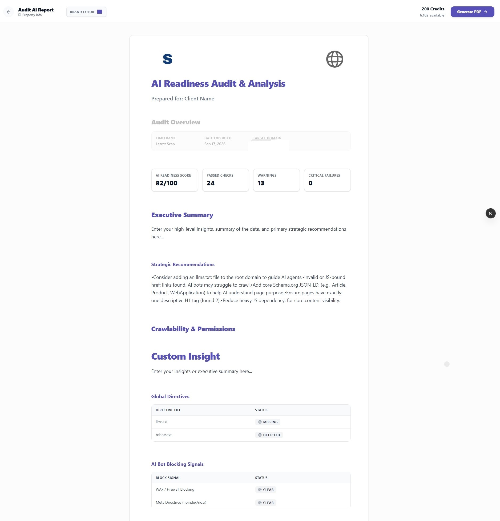The width and height of the screenshot is (500, 521).
Task: Select the Warnings 13 card
Action: tap(276, 180)
